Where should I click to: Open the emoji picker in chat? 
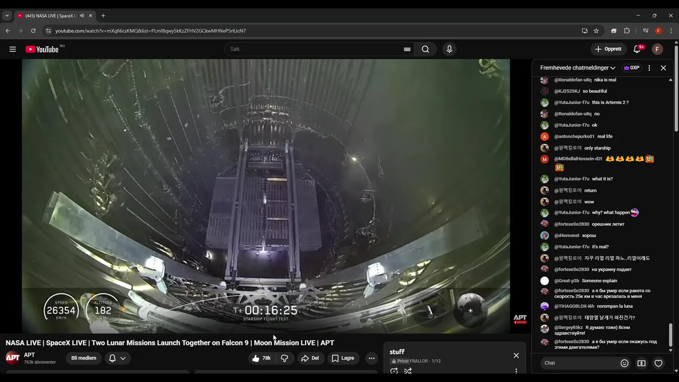(624, 363)
